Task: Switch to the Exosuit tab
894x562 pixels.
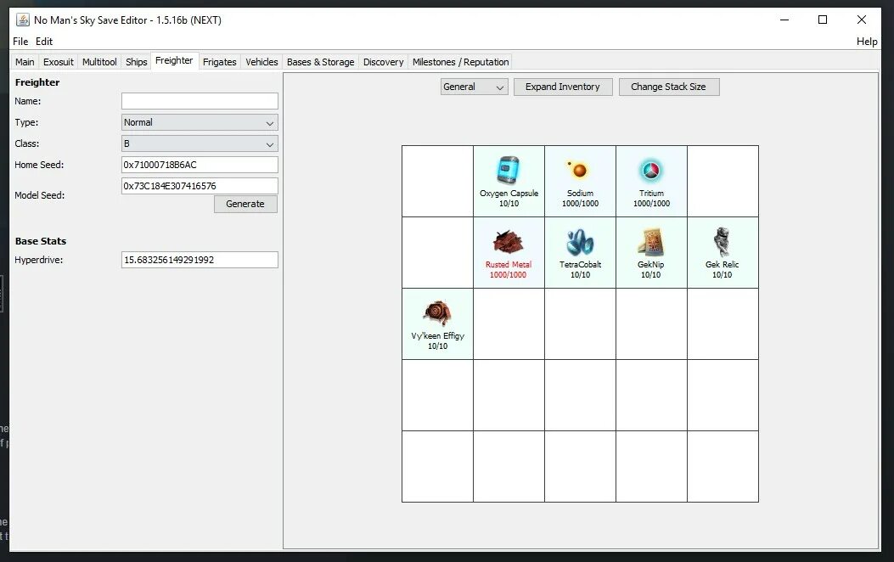Action: tap(58, 62)
